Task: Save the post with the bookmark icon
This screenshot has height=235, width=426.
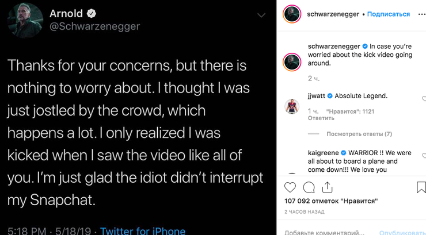Action: click(x=421, y=188)
